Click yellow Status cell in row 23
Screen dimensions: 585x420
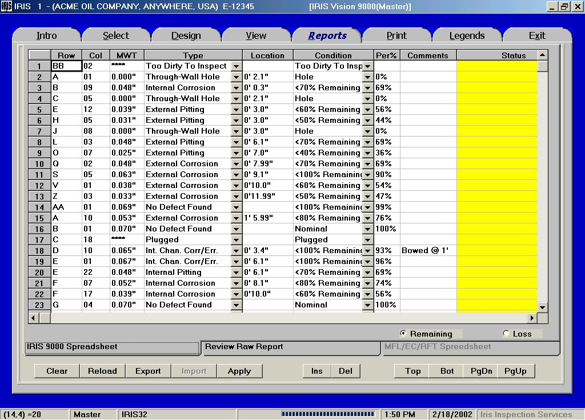pos(497,305)
